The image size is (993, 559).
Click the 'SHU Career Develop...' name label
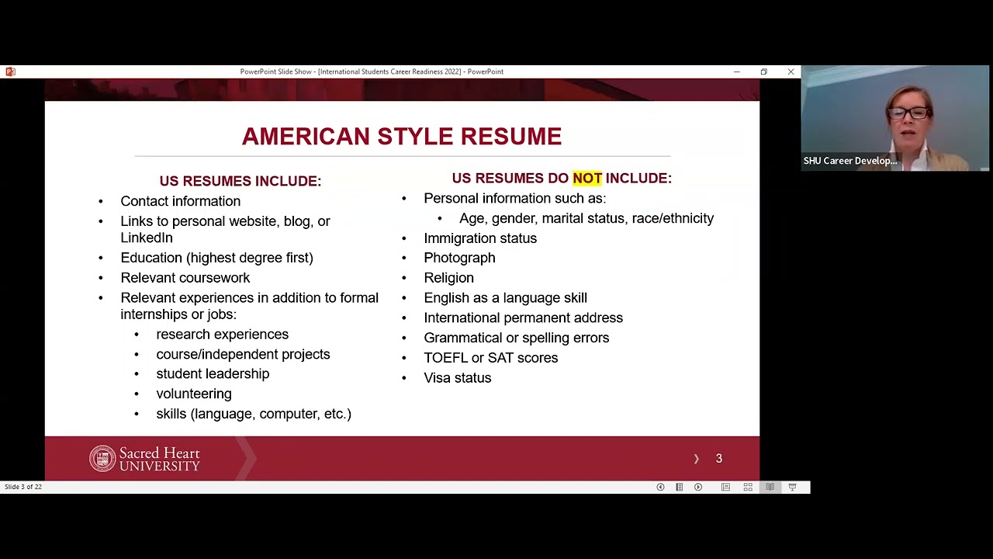[850, 161]
